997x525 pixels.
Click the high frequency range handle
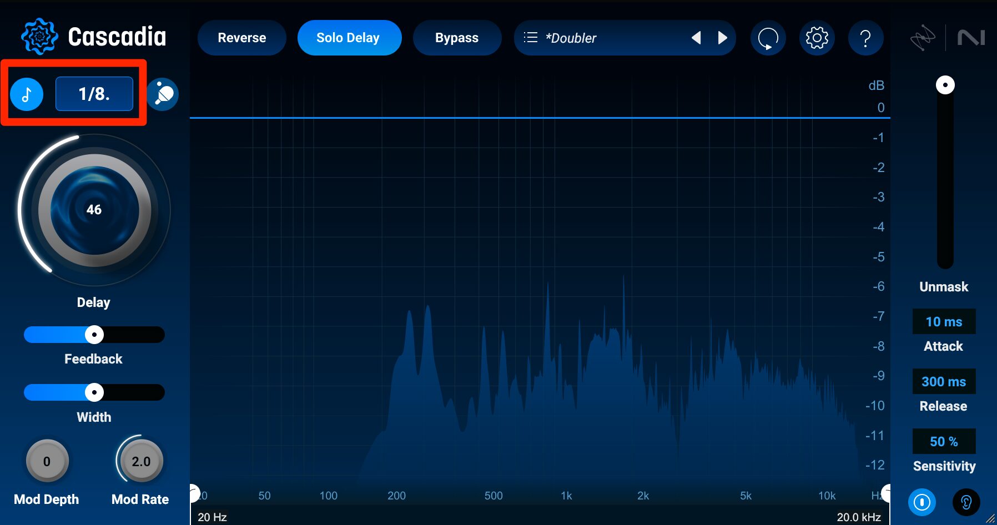(x=886, y=493)
